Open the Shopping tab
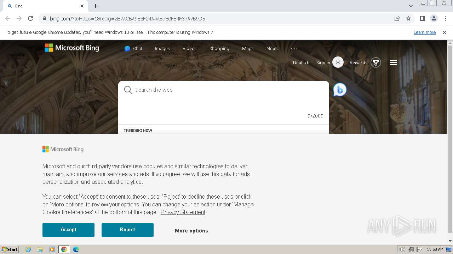This screenshot has width=453, height=254. point(219,49)
